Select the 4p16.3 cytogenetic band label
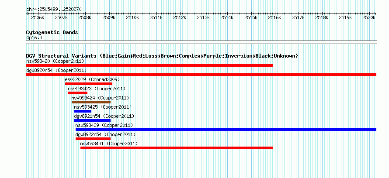The image size is (389, 178). [34, 38]
